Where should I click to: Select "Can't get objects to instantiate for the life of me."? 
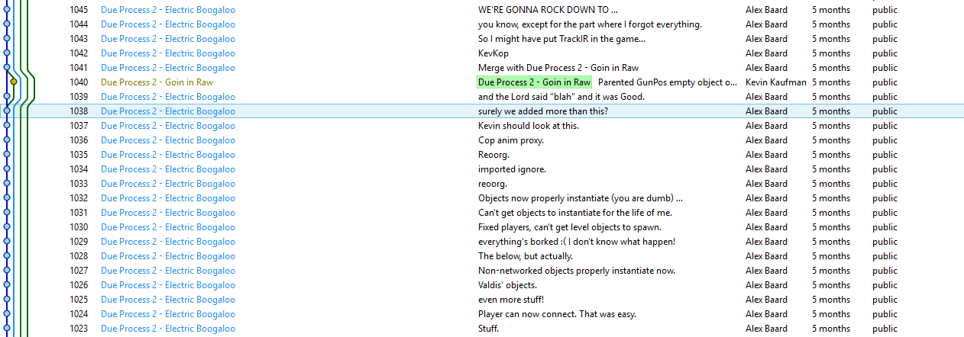click(575, 213)
